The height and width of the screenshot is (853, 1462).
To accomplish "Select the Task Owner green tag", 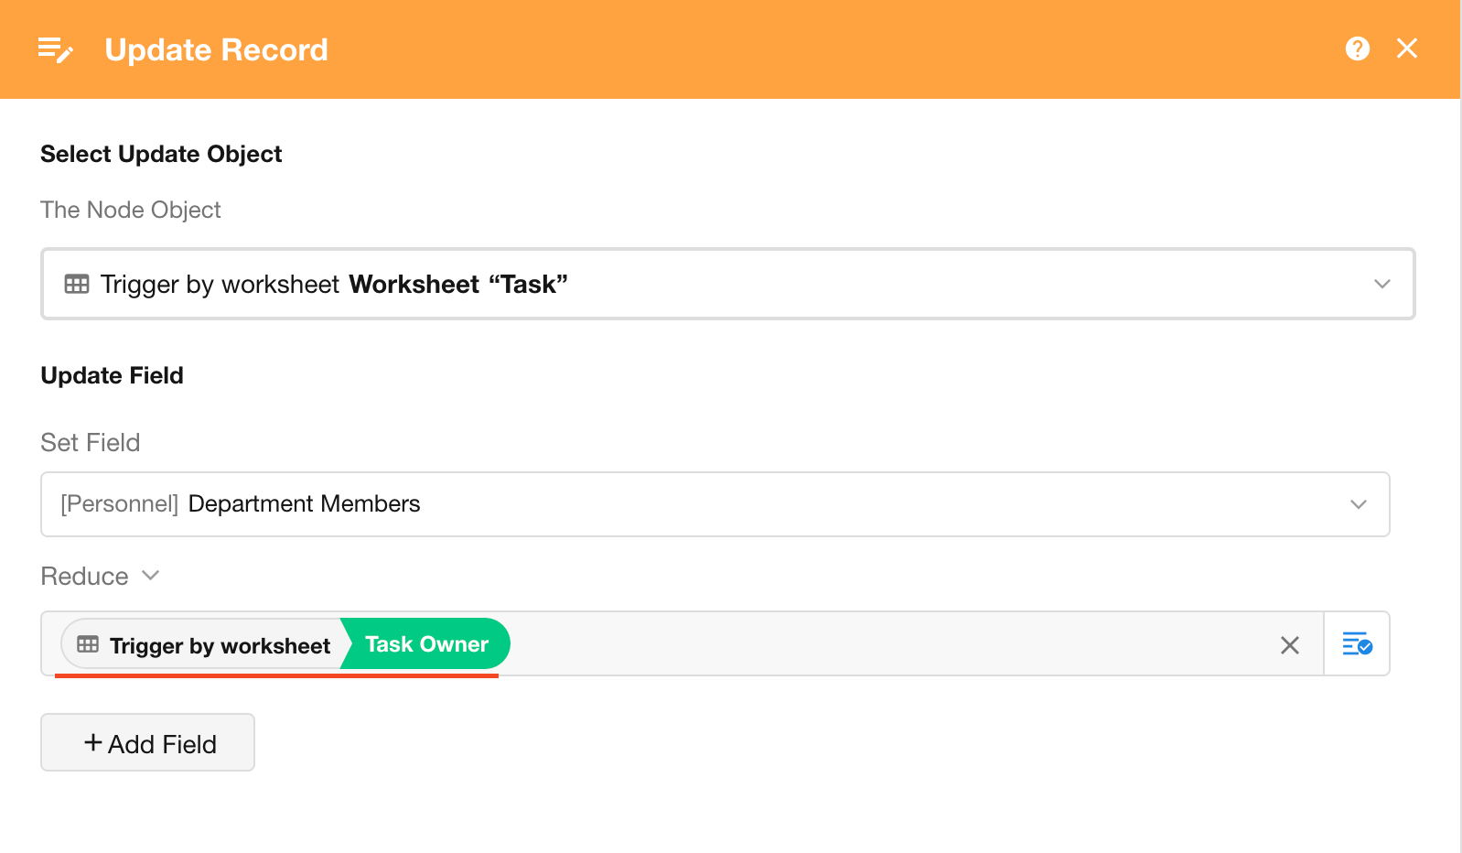I will point(426,644).
